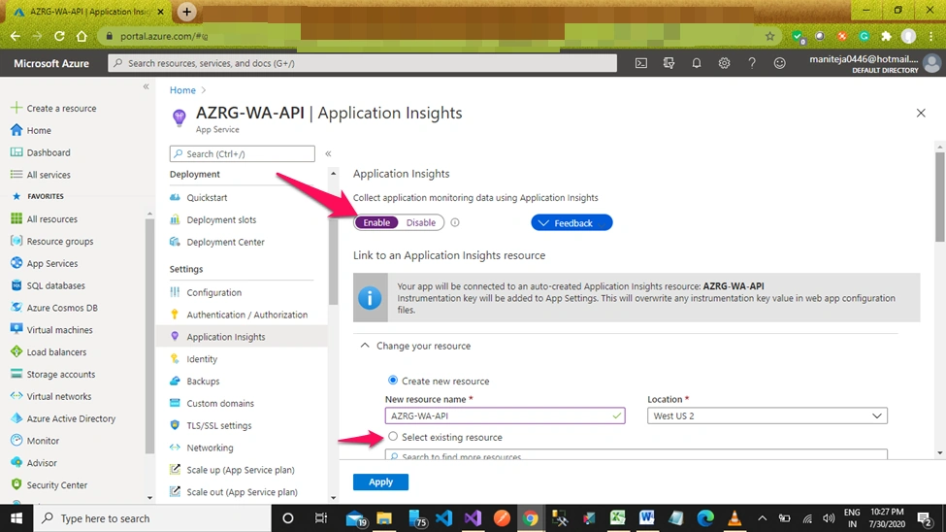Click the resource menu scrollbar
This screenshot has height=532, width=946.
pos(334,263)
